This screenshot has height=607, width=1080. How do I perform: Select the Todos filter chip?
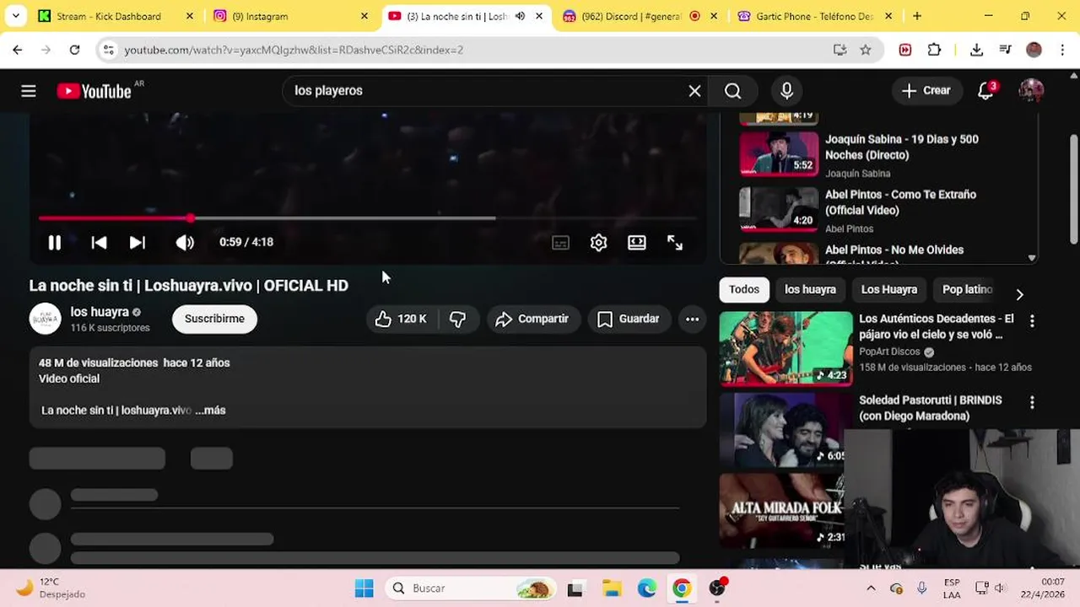tap(744, 289)
